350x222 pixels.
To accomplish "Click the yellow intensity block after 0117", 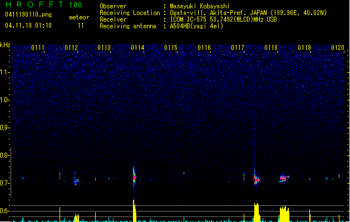I will pos(257,212).
